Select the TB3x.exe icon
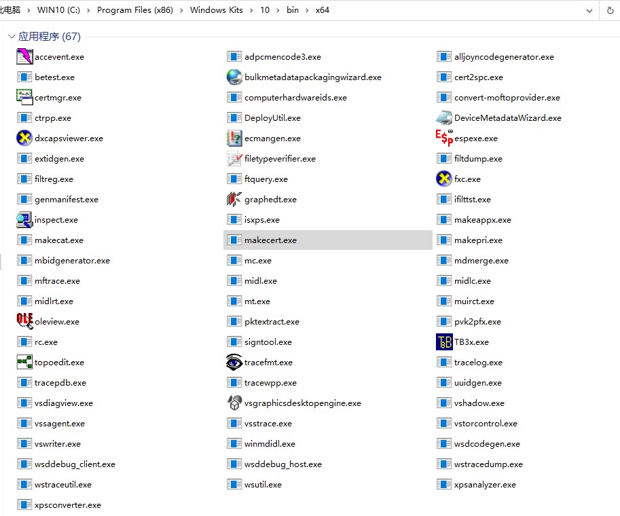This screenshot has height=516, width=620. [443, 342]
